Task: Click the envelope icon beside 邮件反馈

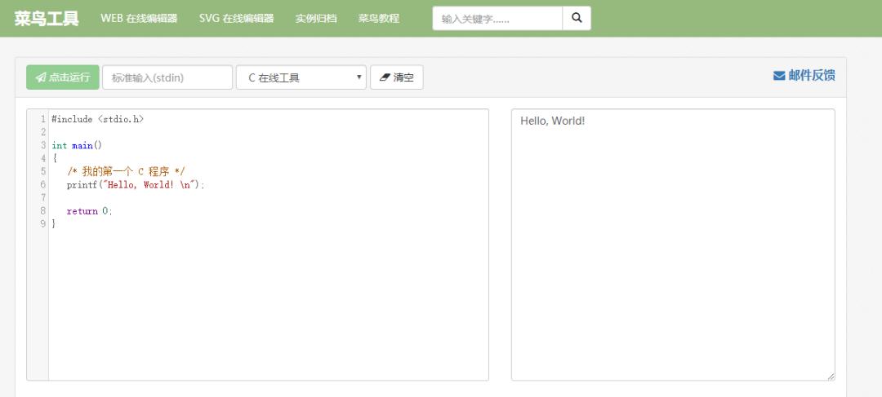Action: tap(779, 76)
